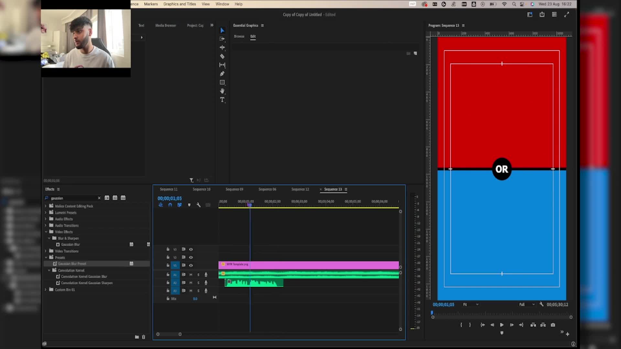Select the Hand tool
The width and height of the screenshot is (621, 349).
click(x=222, y=91)
